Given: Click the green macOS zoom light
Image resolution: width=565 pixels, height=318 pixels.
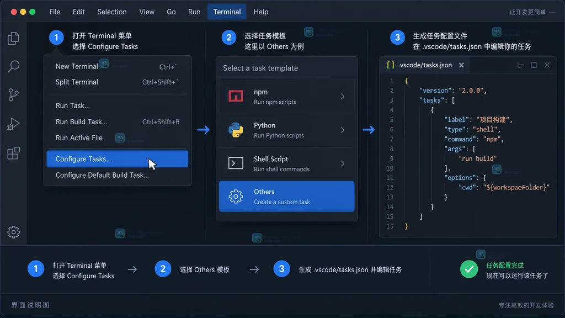Looking at the screenshot, I should point(33,12).
